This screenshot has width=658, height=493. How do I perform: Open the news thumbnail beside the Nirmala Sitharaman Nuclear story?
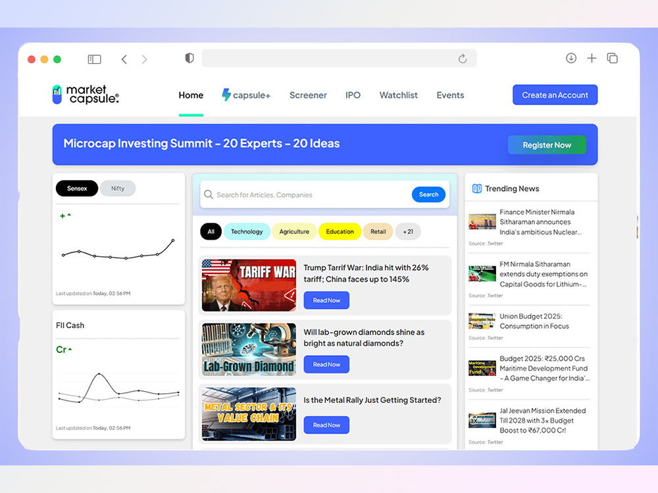pyautogui.click(x=482, y=222)
